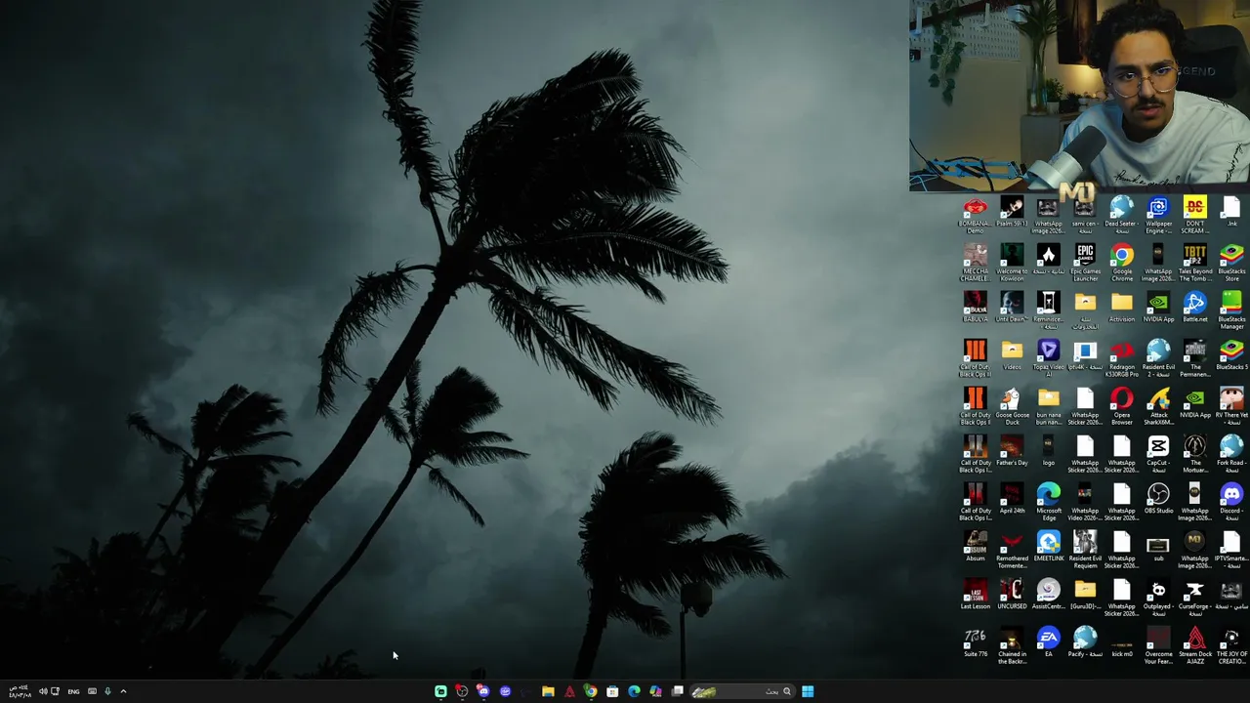Screen dimensions: 1250x703
Task: Select Chained in the Backrooms icon
Action: pos(1012,645)
